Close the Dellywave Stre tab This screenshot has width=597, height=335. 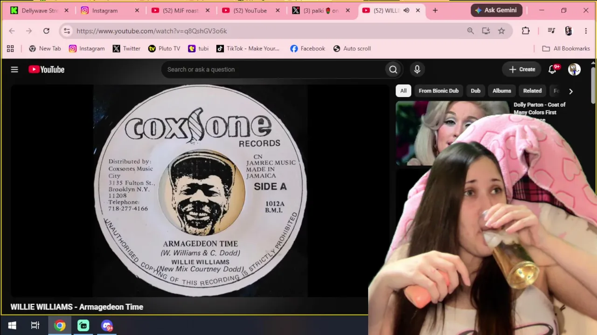coord(66,10)
